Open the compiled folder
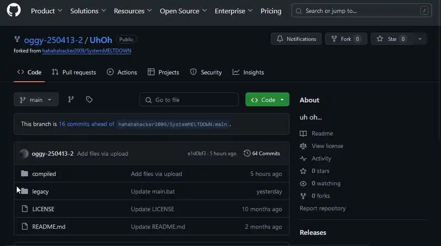441x246 pixels. click(x=44, y=174)
